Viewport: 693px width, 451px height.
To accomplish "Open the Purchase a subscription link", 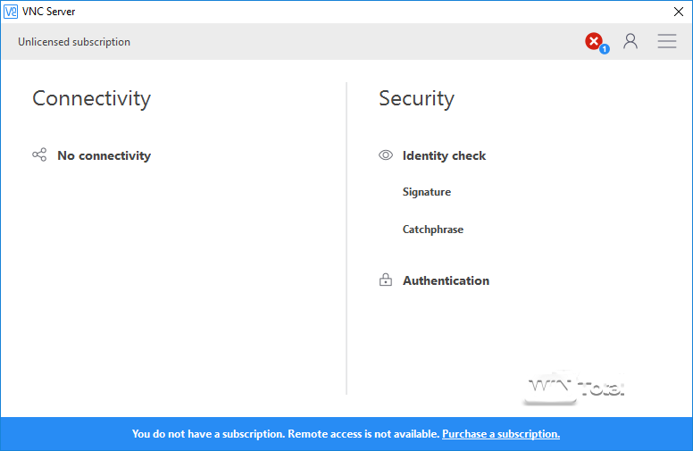I will click(x=500, y=434).
